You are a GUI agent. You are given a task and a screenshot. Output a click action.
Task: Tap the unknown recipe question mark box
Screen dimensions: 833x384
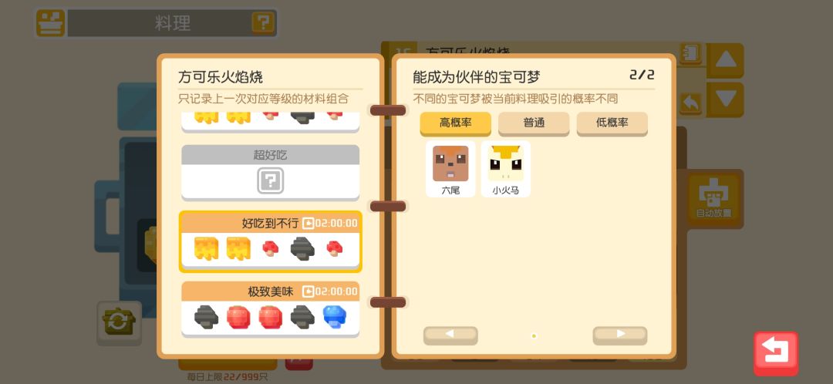[271, 181]
